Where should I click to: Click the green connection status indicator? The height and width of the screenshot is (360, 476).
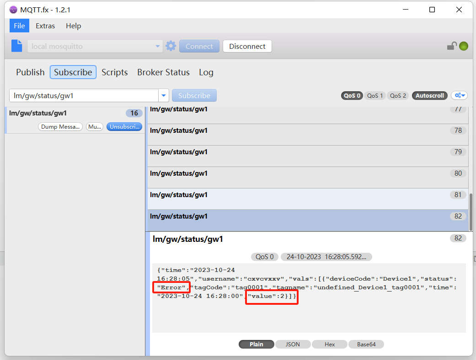point(464,46)
